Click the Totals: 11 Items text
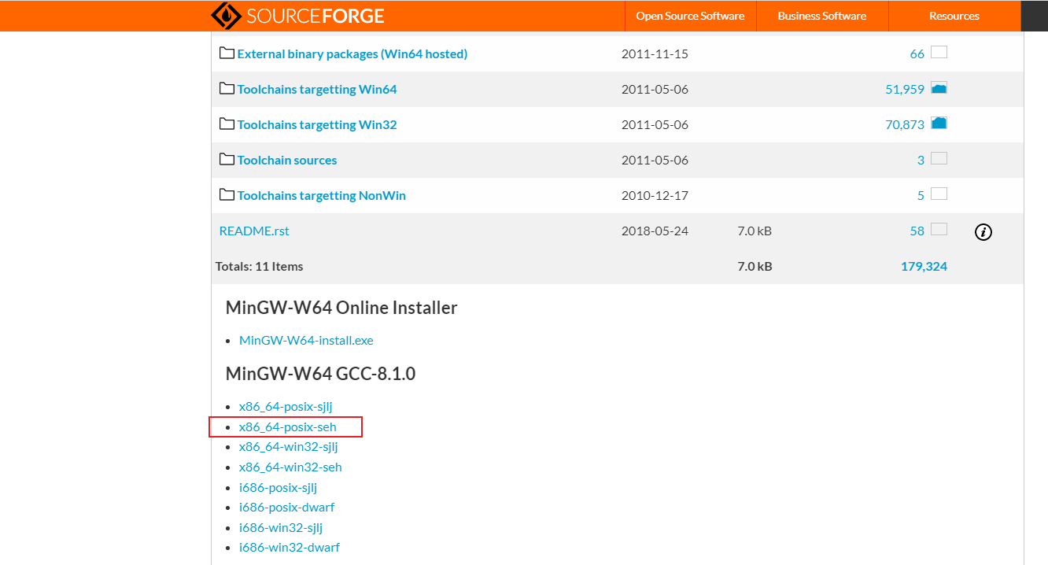Image resolution: width=1048 pixels, height=565 pixels. point(259,266)
